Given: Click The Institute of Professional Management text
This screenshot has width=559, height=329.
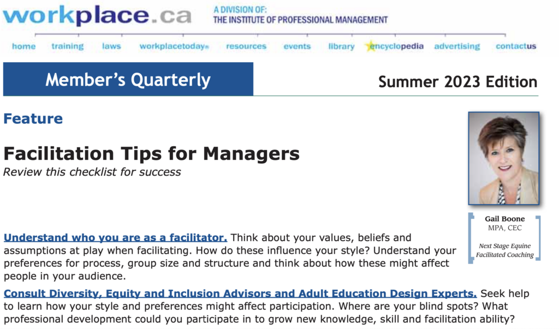Looking at the screenshot, I should pos(300,20).
